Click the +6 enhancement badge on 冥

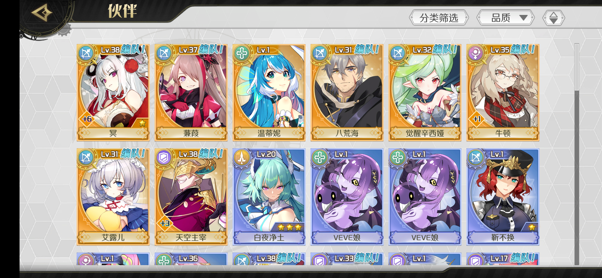point(87,119)
